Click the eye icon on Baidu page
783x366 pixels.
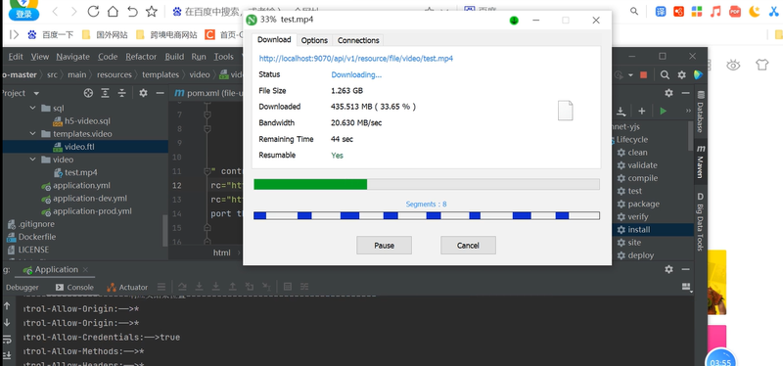click(x=733, y=65)
